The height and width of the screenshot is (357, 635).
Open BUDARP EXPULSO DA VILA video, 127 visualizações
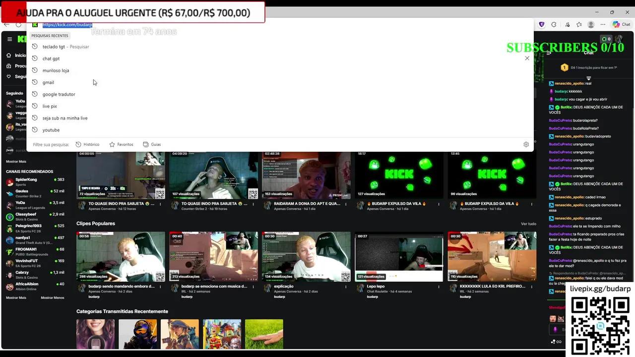(399, 175)
